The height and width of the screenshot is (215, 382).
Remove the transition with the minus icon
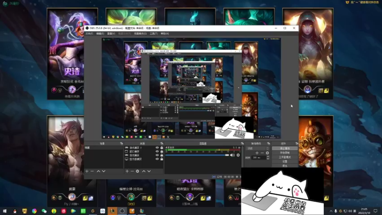(262, 153)
